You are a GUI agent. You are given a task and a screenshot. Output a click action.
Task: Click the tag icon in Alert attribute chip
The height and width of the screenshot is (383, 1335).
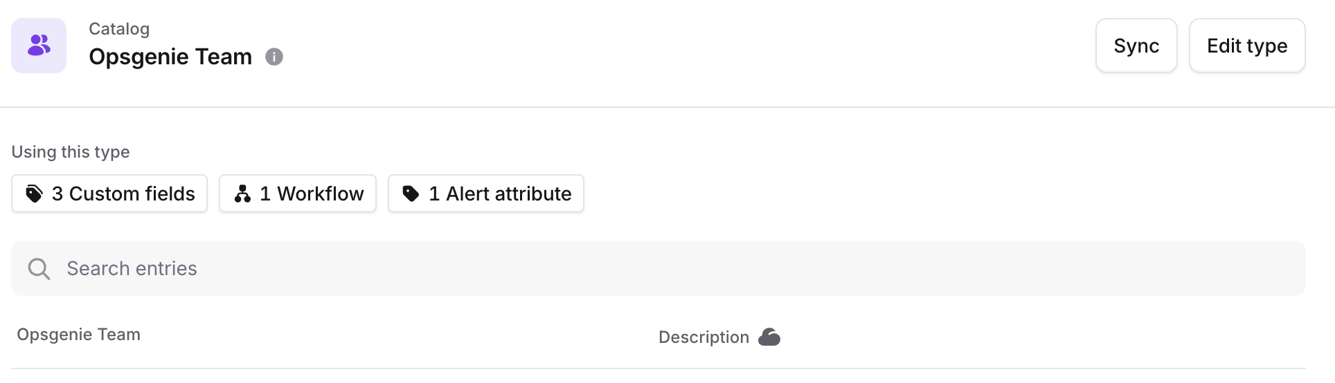[411, 194]
